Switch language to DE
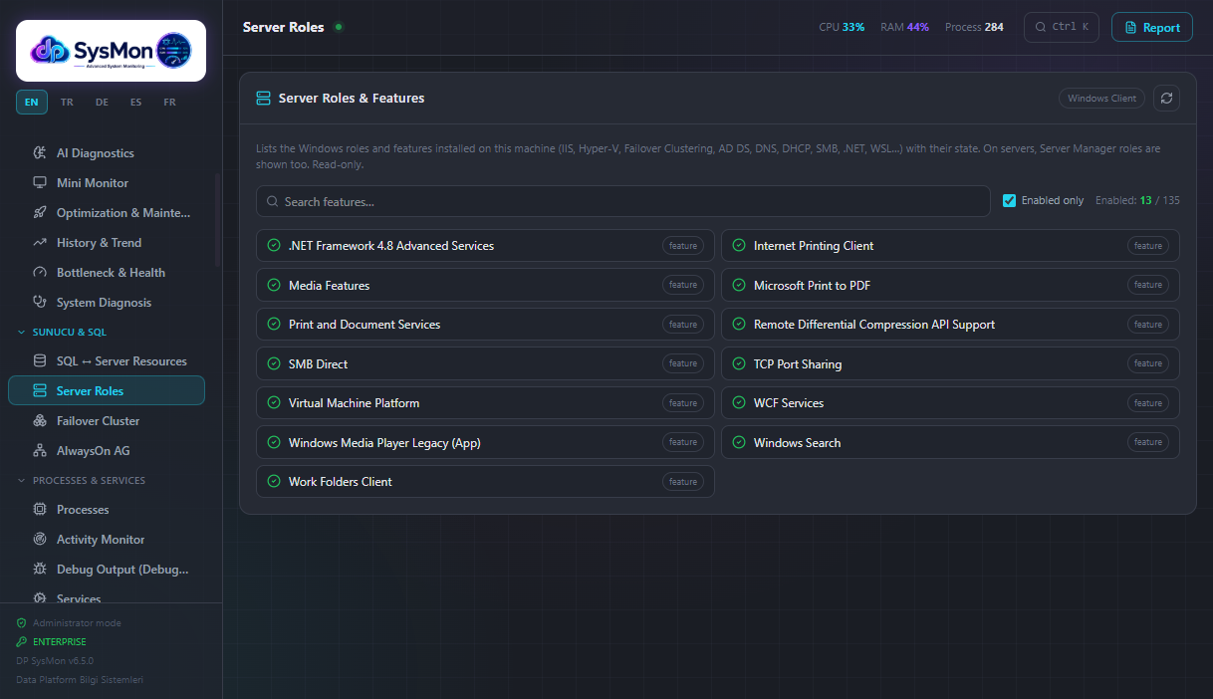The width and height of the screenshot is (1213, 699). tap(102, 102)
